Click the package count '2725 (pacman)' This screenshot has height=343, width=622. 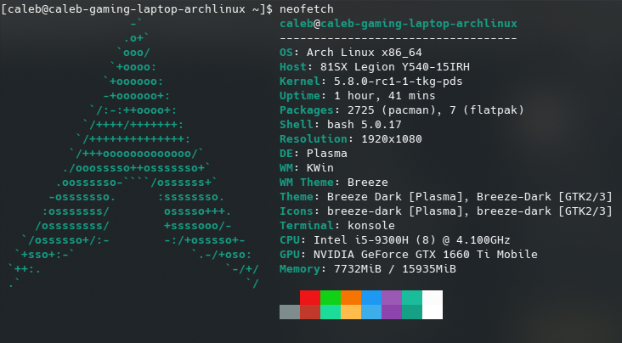pos(391,110)
